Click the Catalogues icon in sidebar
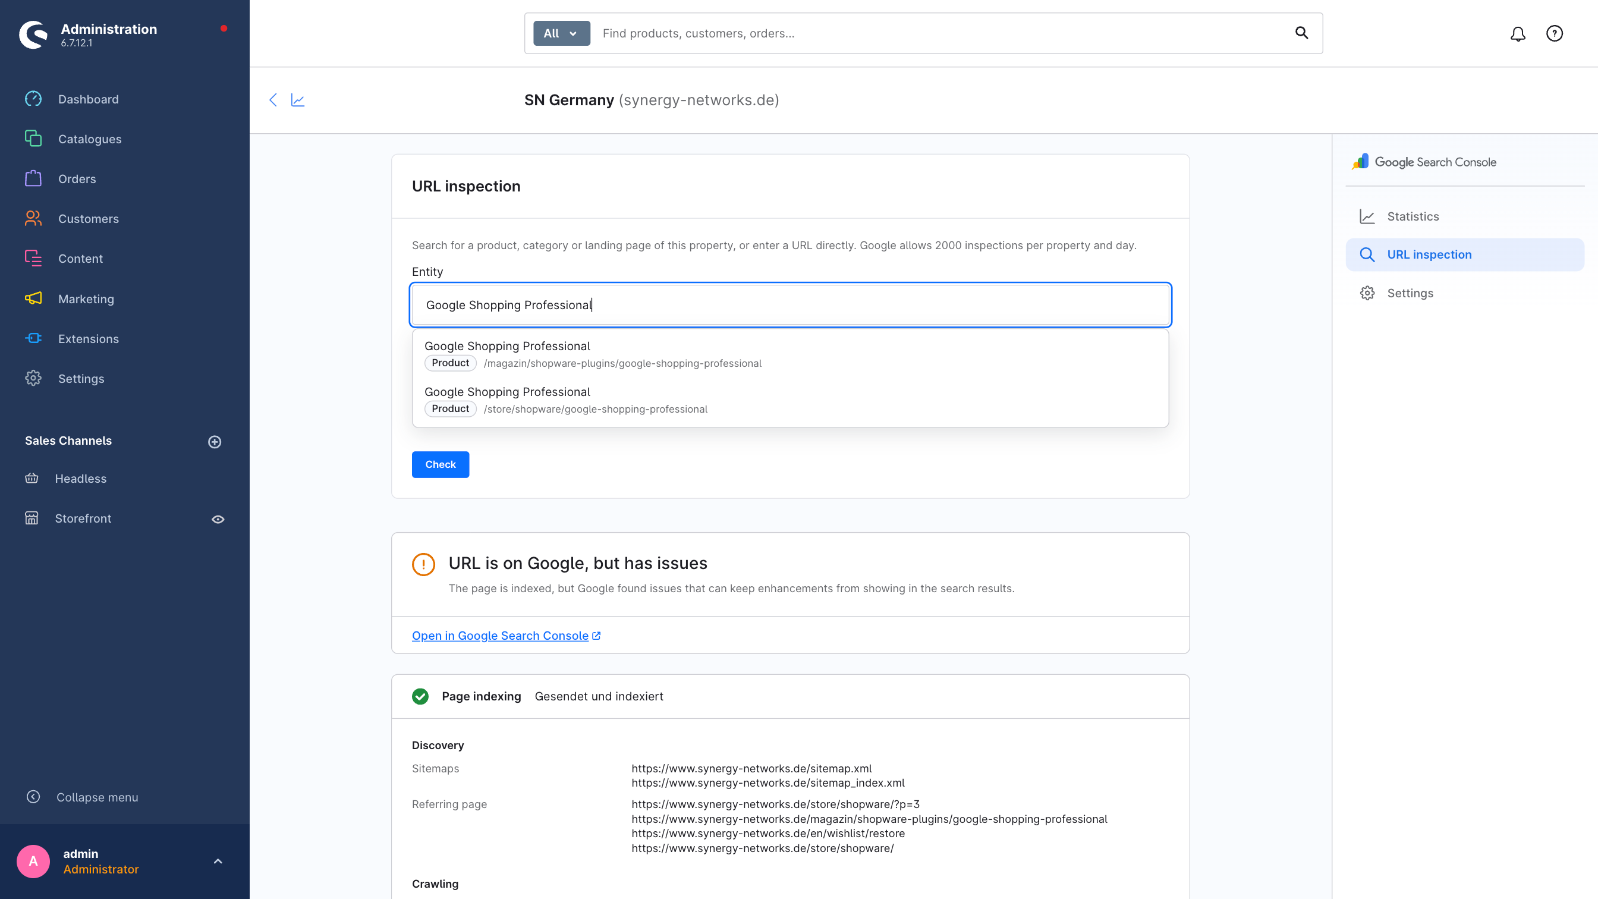Image resolution: width=1598 pixels, height=899 pixels. [33, 139]
